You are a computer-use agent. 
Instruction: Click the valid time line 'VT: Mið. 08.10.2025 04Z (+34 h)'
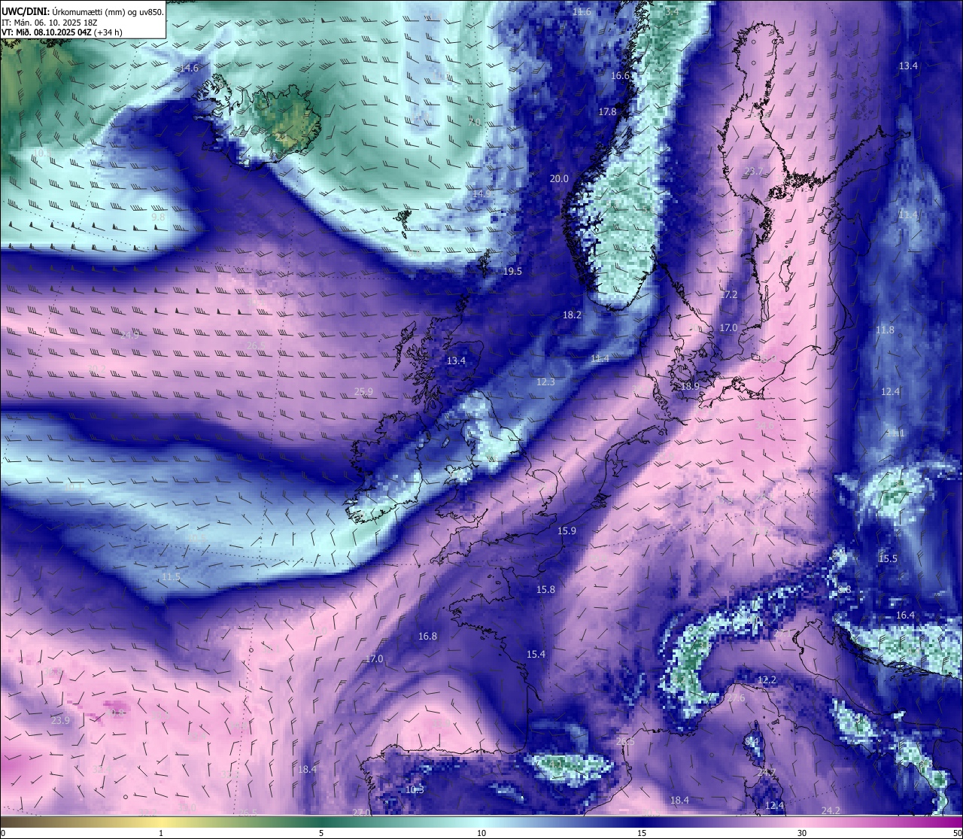coord(62,32)
